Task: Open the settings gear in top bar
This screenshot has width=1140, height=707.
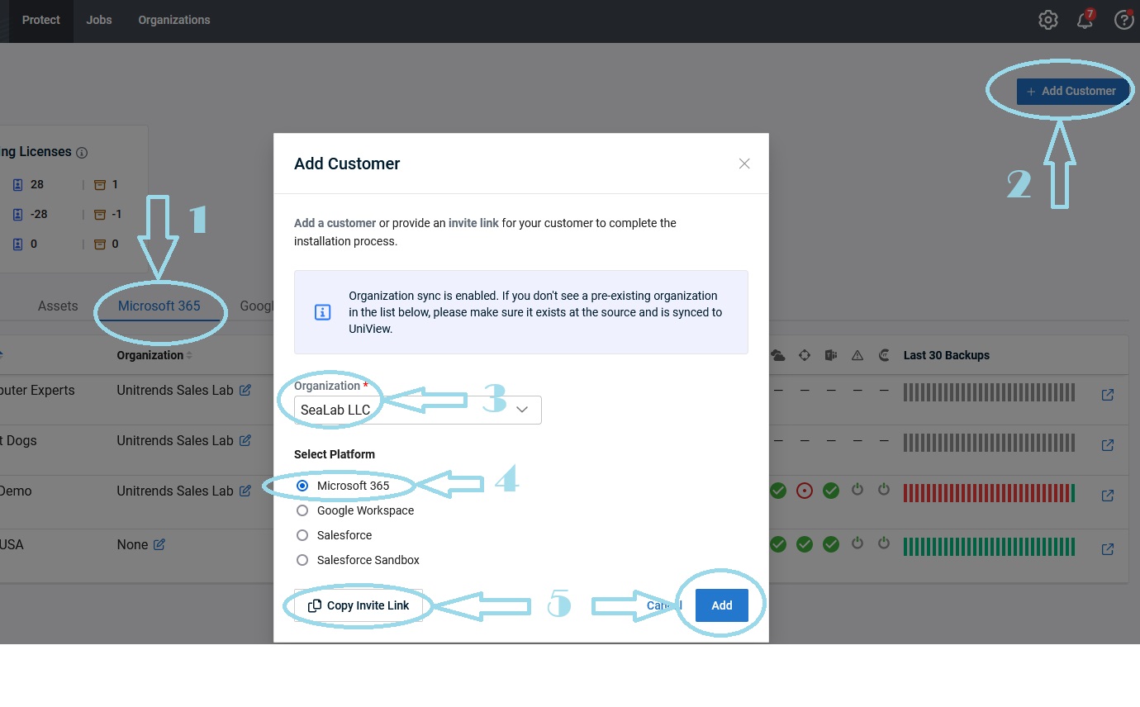Action: point(1047,20)
